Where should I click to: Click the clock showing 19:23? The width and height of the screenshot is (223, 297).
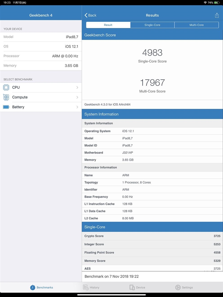7,3
